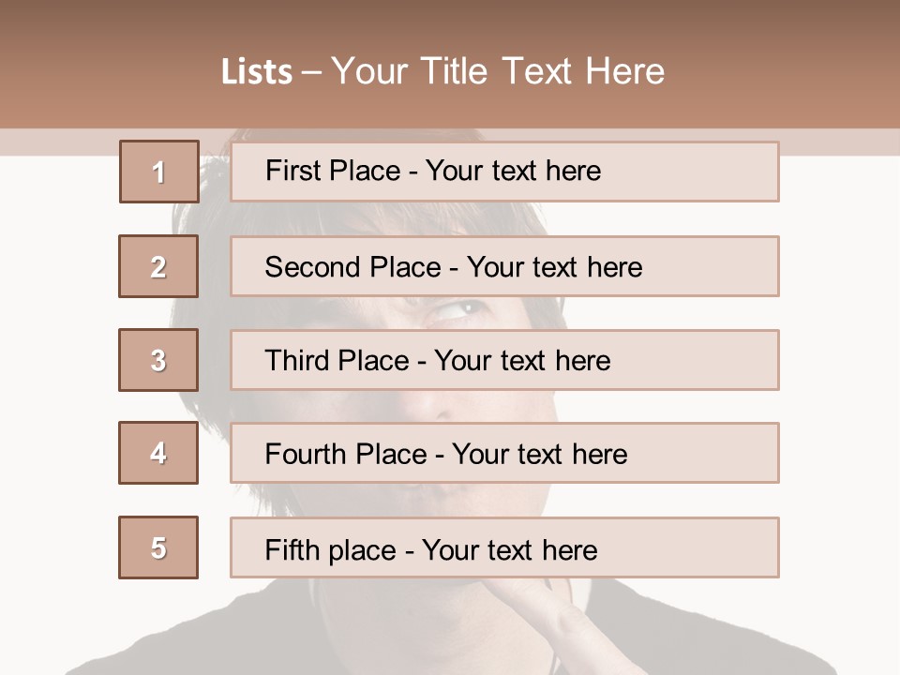Click the "Third Place" text bar
This screenshot has width=900, height=675.
pyautogui.click(x=504, y=360)
